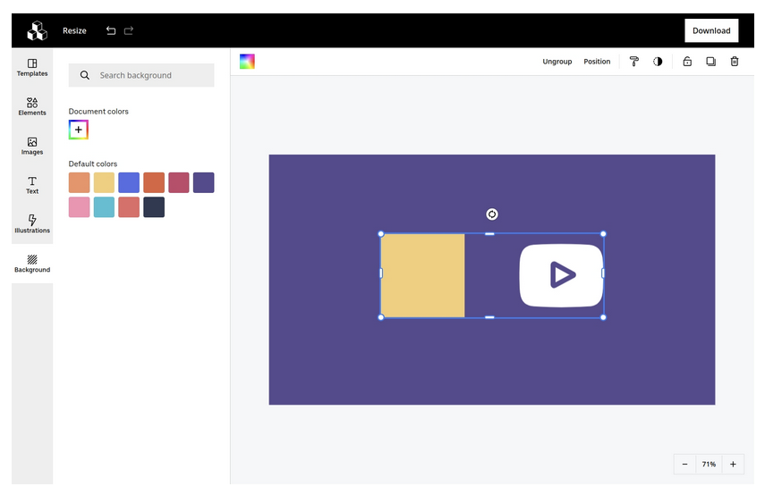Open the Illustrations panel
The image size is (765, 495).
coord(32,224)
